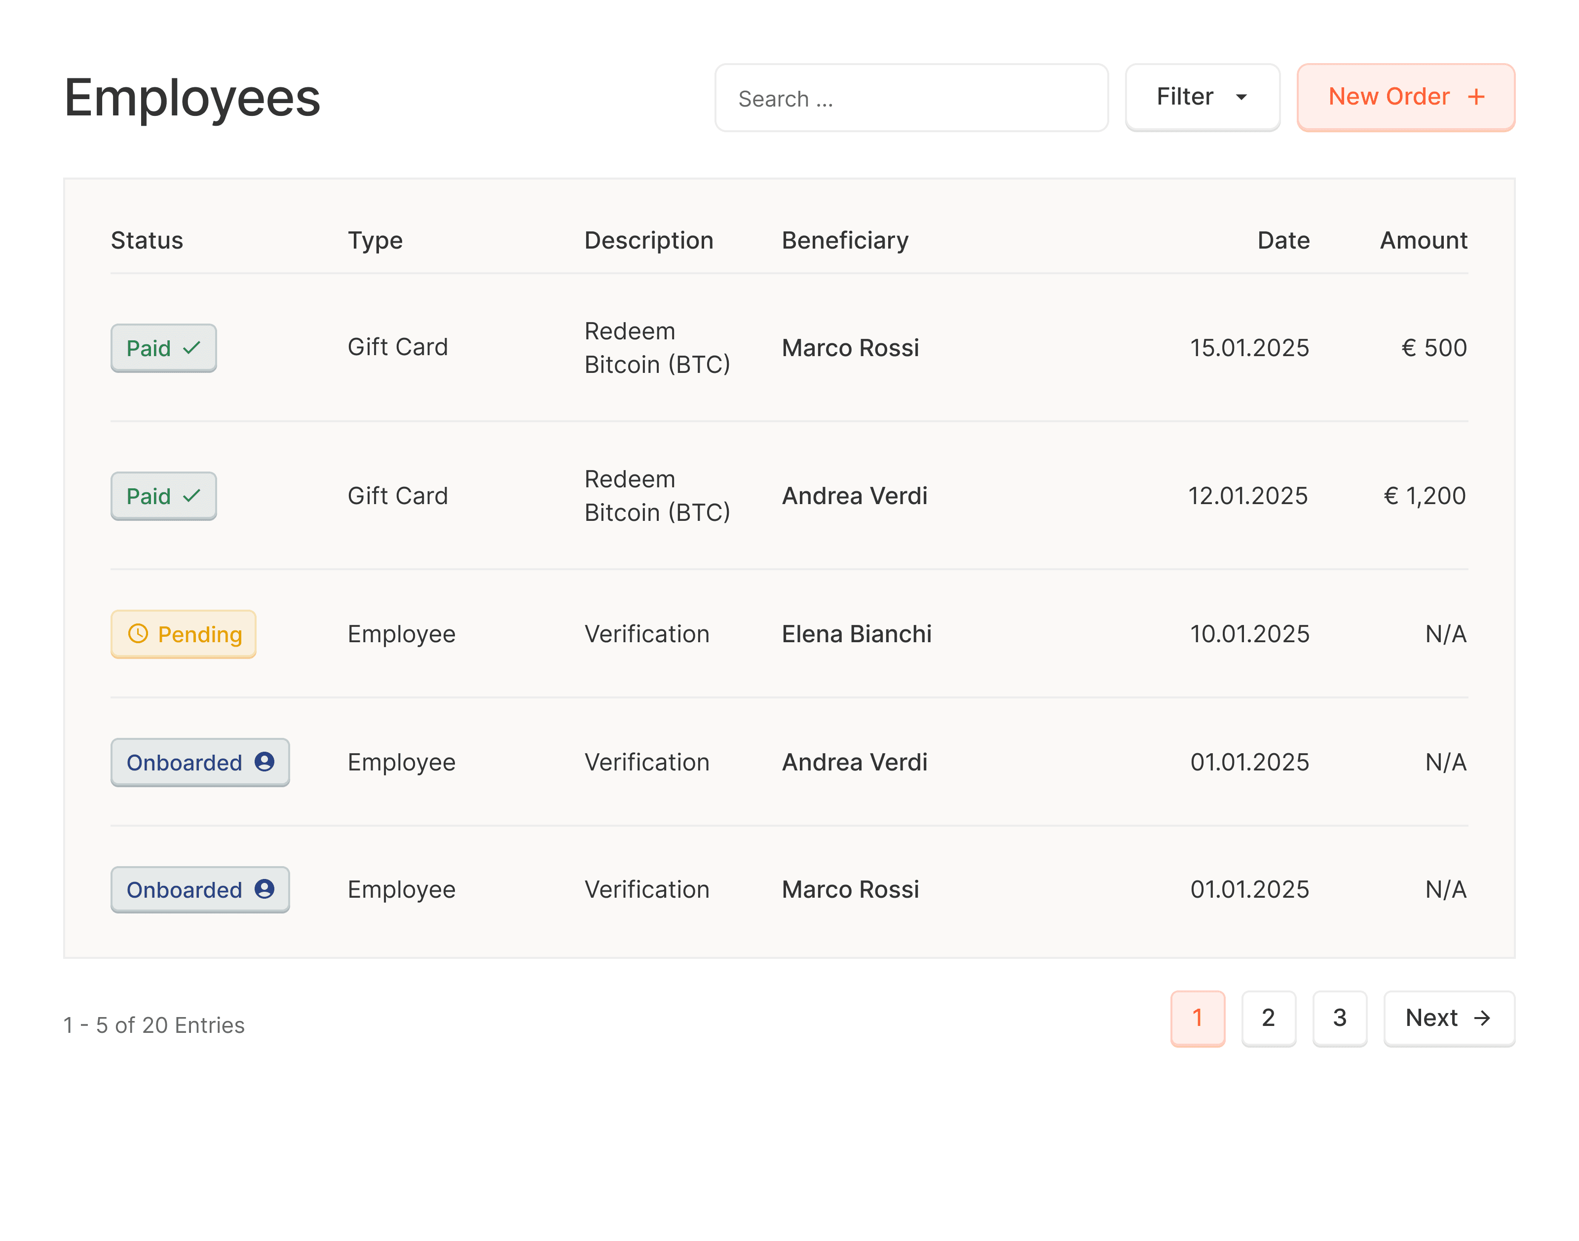This screenshot has height=1241, width=1579.
Task: Click checkmark icon in Andrea Verdi's Paid badge
Action: 192,496
